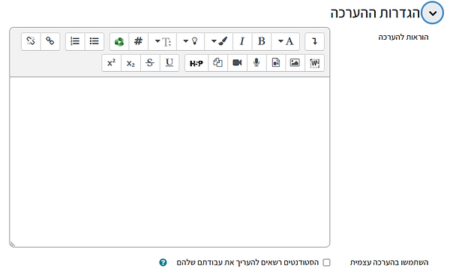
Task: Open the lightbulb dropdown menu
Action: coord(190,41)
